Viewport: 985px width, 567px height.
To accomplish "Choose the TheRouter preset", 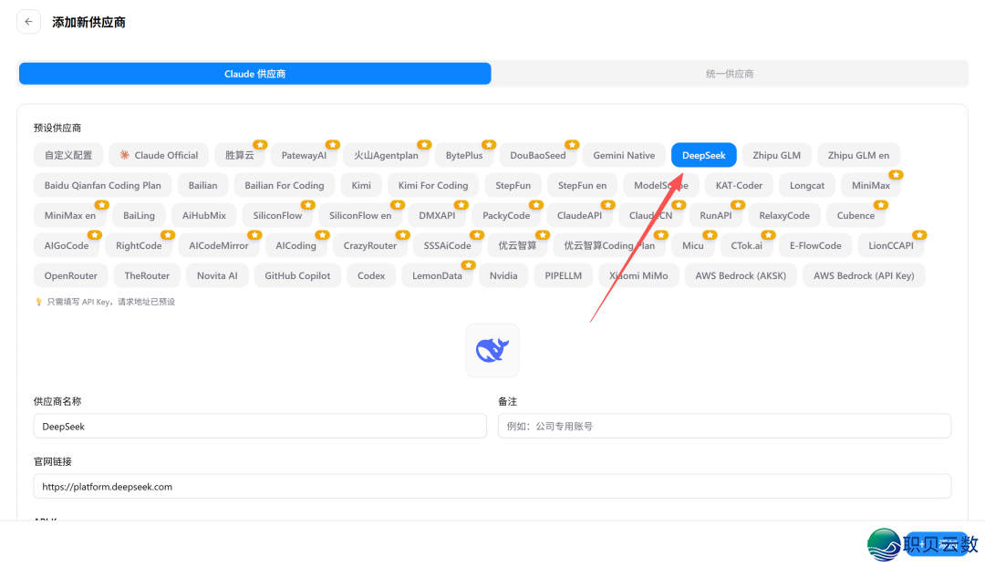I will click(x=147, y=275).
